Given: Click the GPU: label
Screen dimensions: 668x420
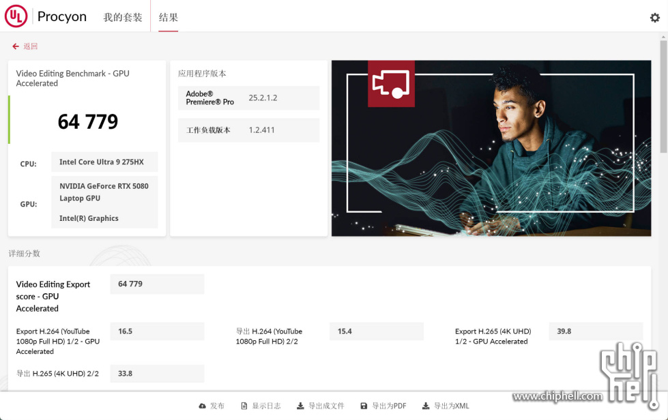Looking at the screenshot, I should (29, 205).
